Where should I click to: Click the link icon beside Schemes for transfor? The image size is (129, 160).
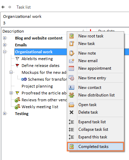click(24, 79)
